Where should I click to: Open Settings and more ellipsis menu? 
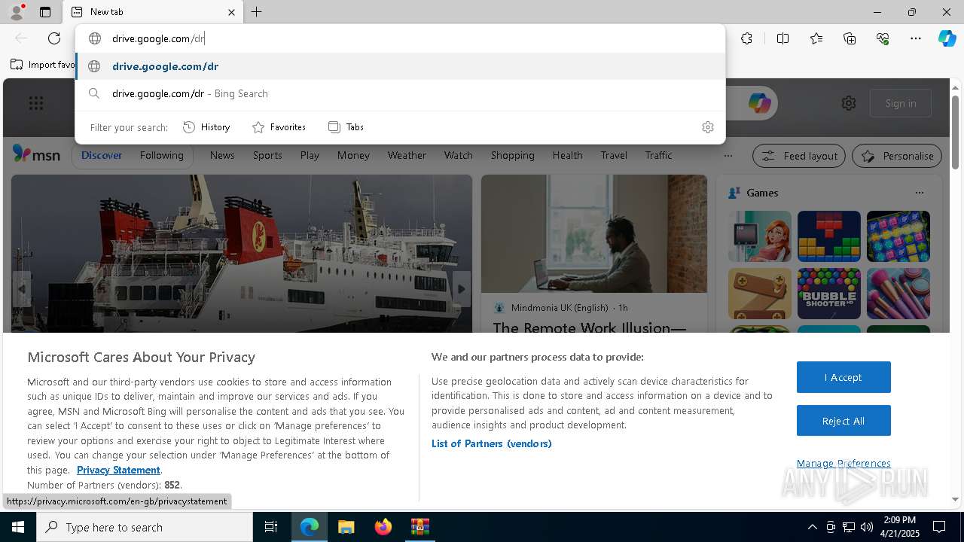pos(916,38)
